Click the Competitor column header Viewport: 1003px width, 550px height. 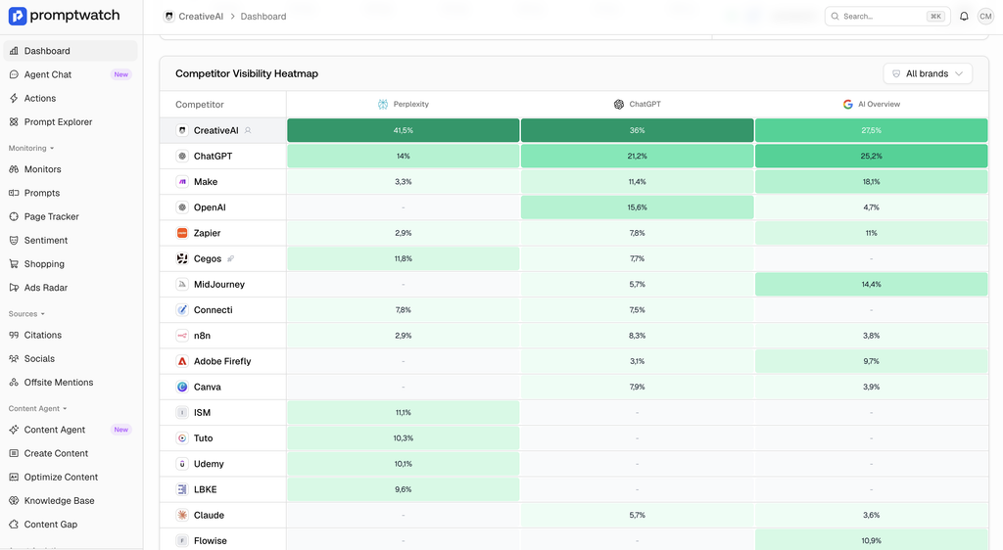200,105
